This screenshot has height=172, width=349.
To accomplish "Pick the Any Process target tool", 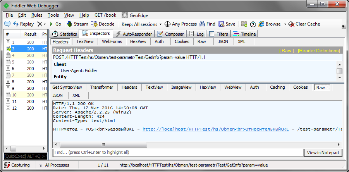I will (x=181, y=24).
